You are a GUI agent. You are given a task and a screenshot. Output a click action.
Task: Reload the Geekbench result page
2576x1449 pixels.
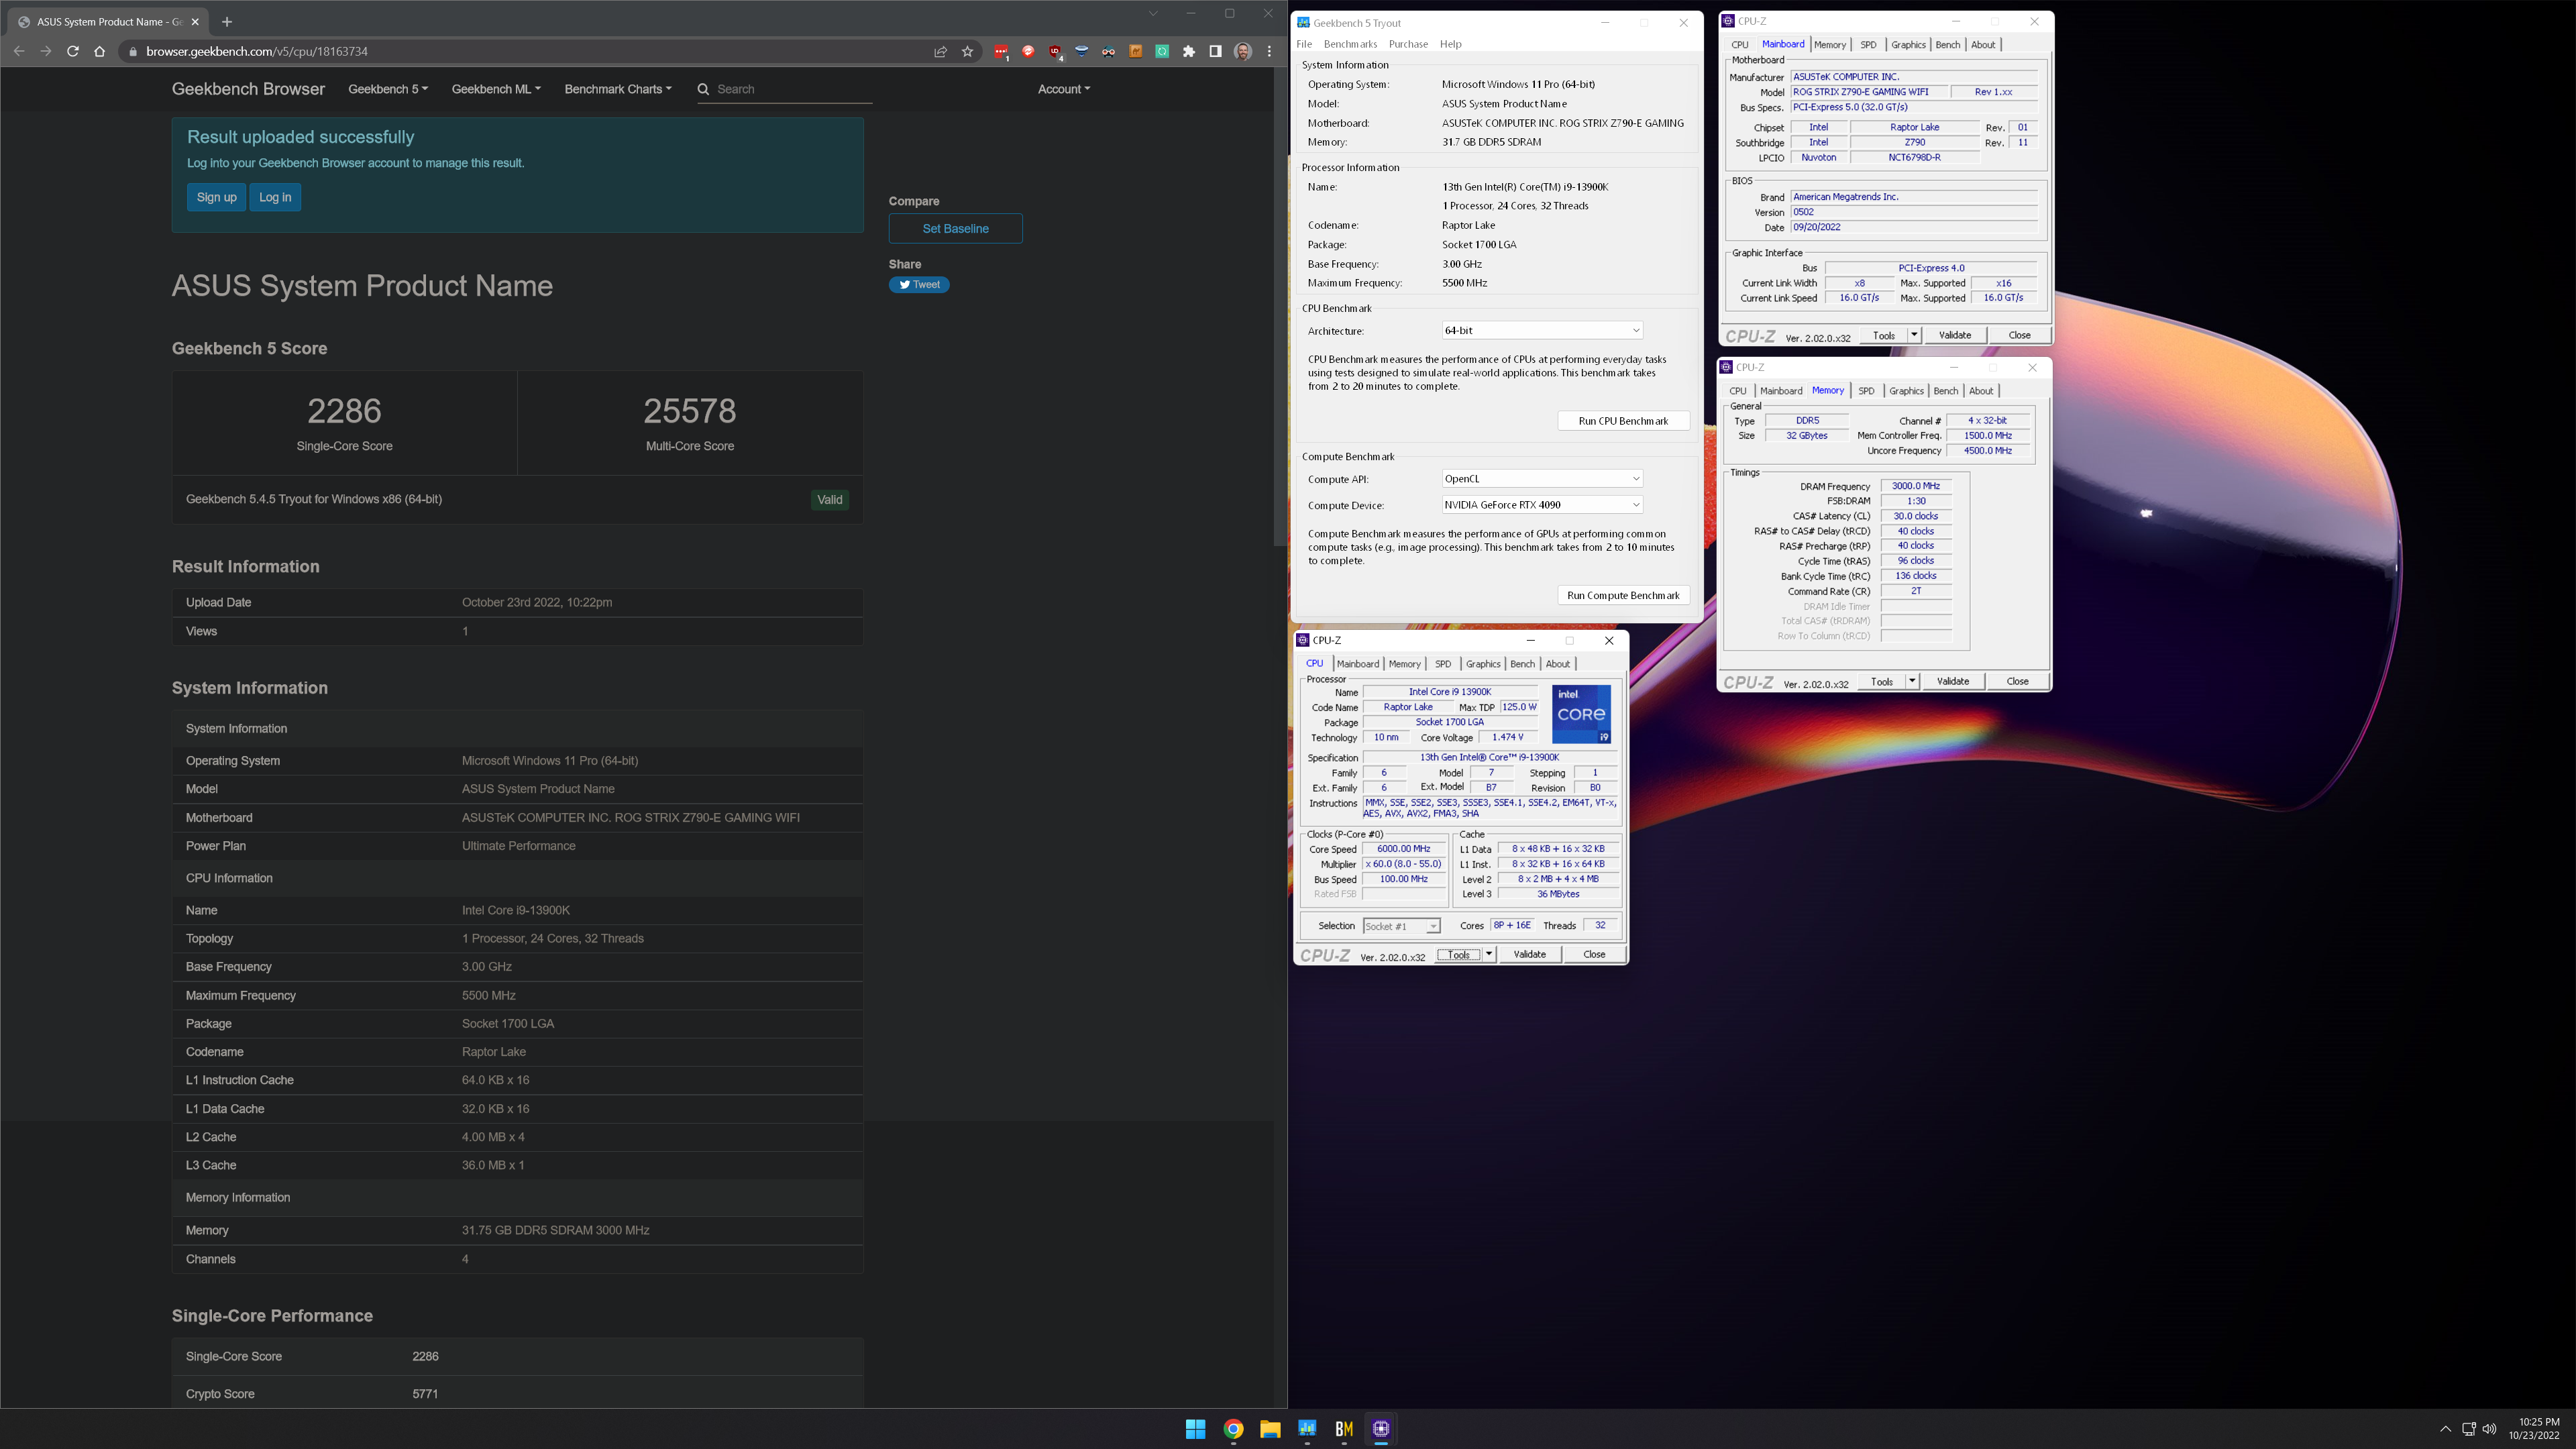(73, 51)
